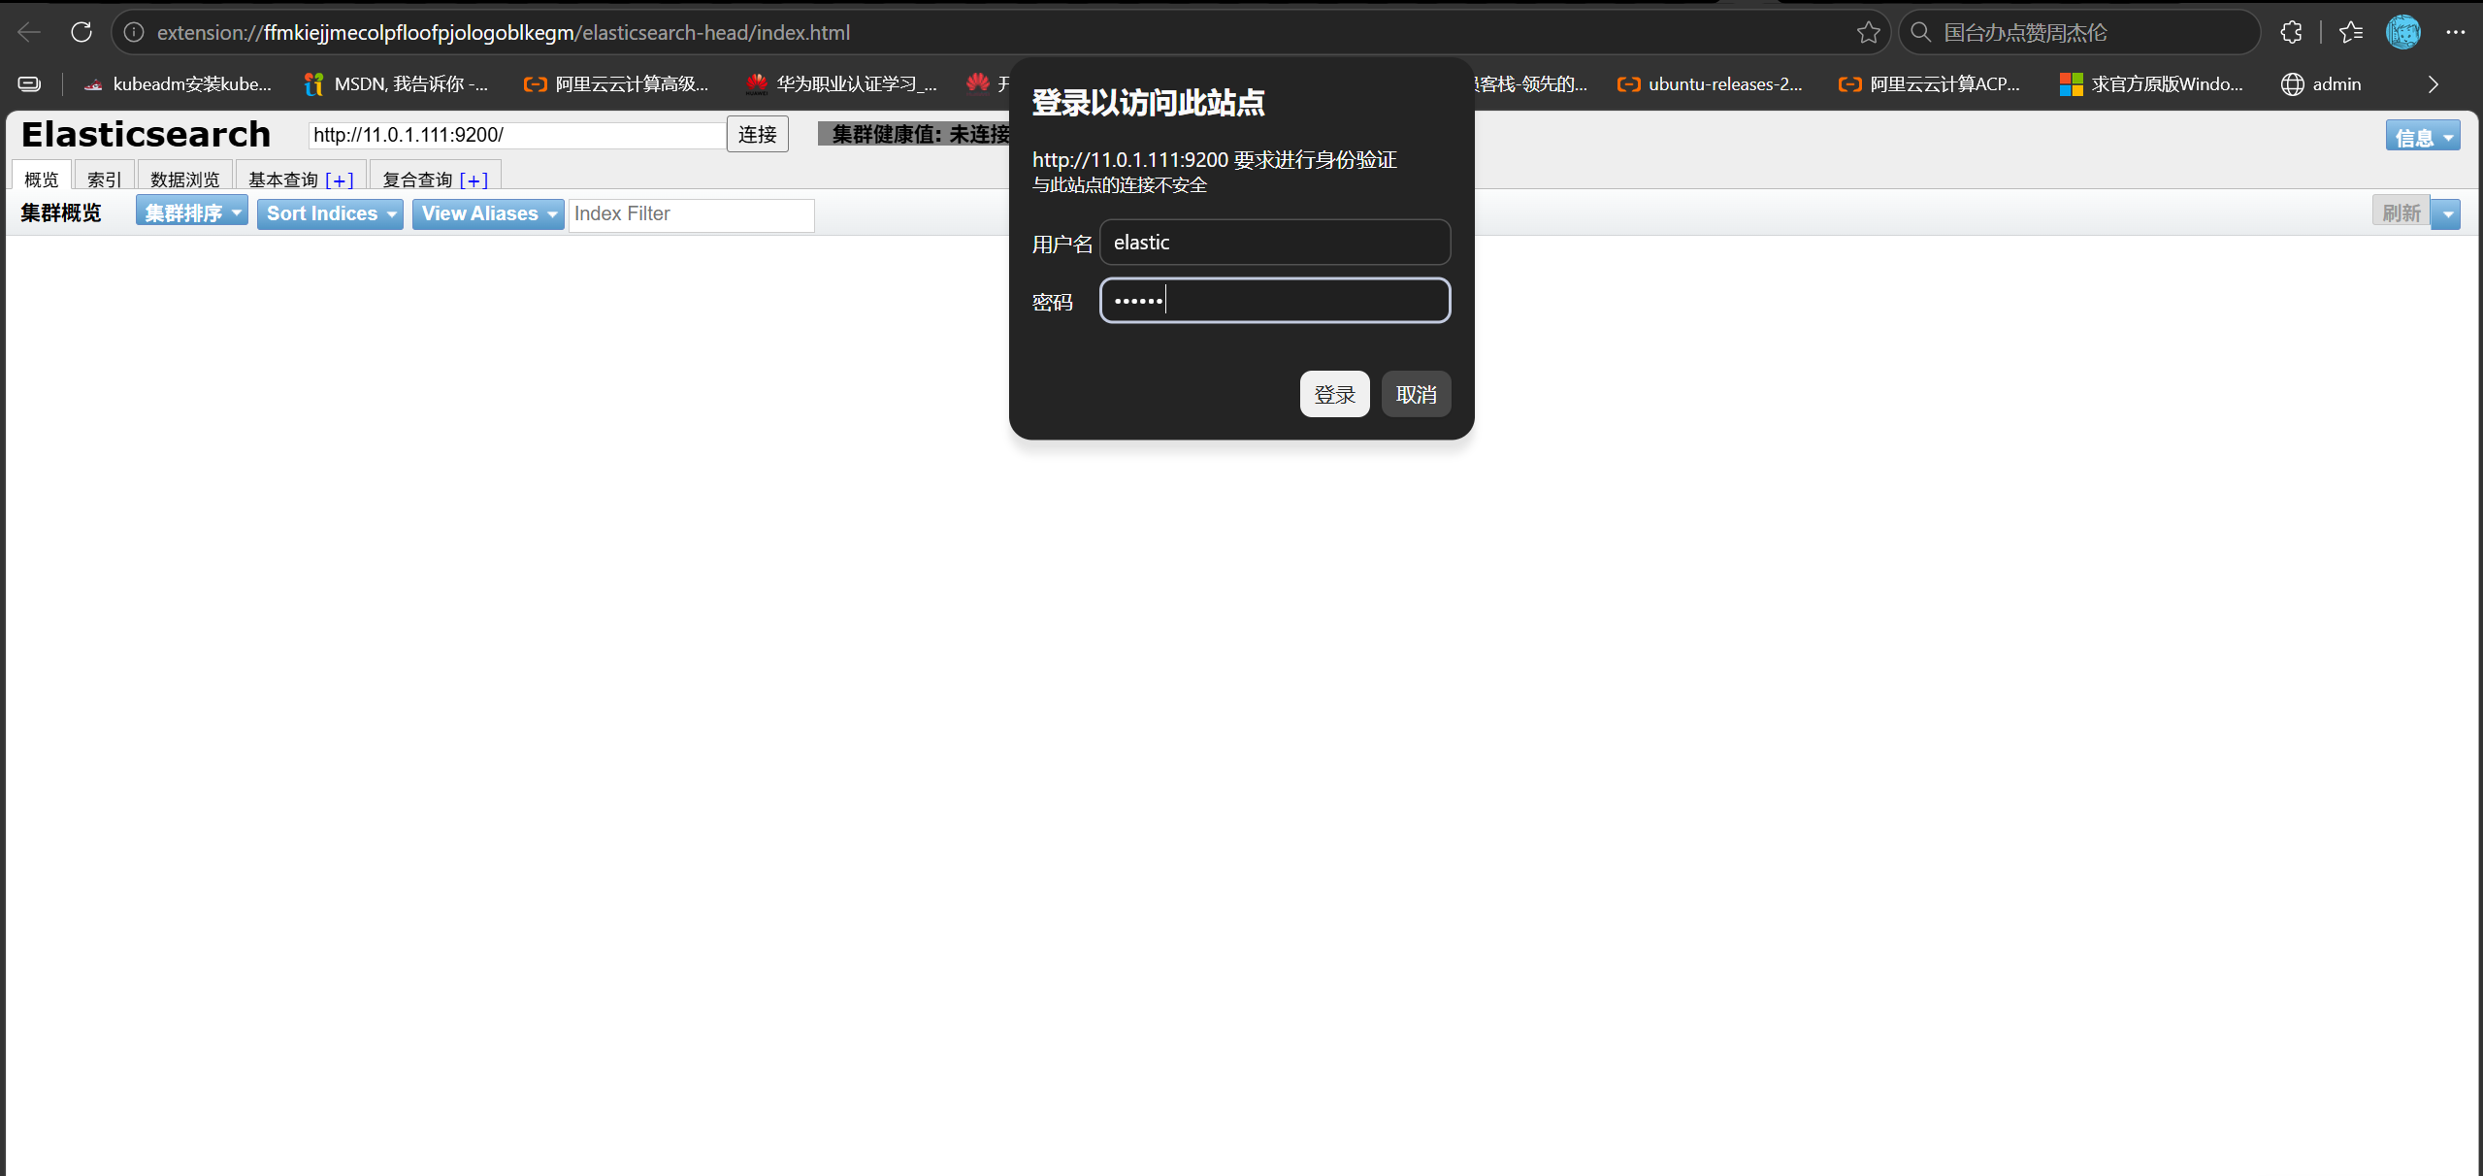This screenshot has width=2483, height=1176.
Task: Click the 密码 password field
Action: (1275, 300)
